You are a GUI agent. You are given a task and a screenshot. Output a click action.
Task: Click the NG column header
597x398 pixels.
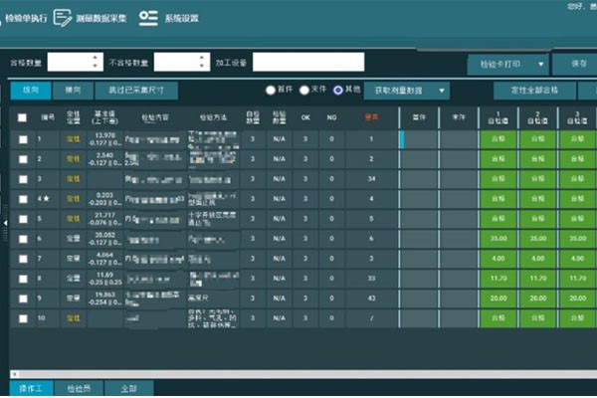coord(331,117)
